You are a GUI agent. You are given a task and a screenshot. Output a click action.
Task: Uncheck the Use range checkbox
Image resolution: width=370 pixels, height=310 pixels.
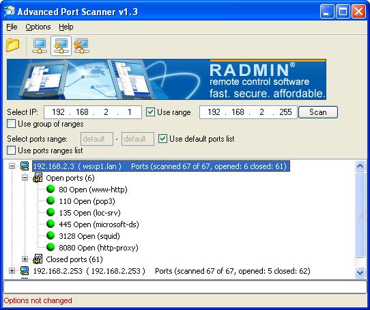point(150,112)
